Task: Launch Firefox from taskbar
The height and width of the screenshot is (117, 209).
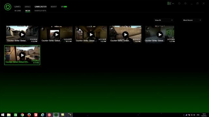Action: tap(29, 115)
